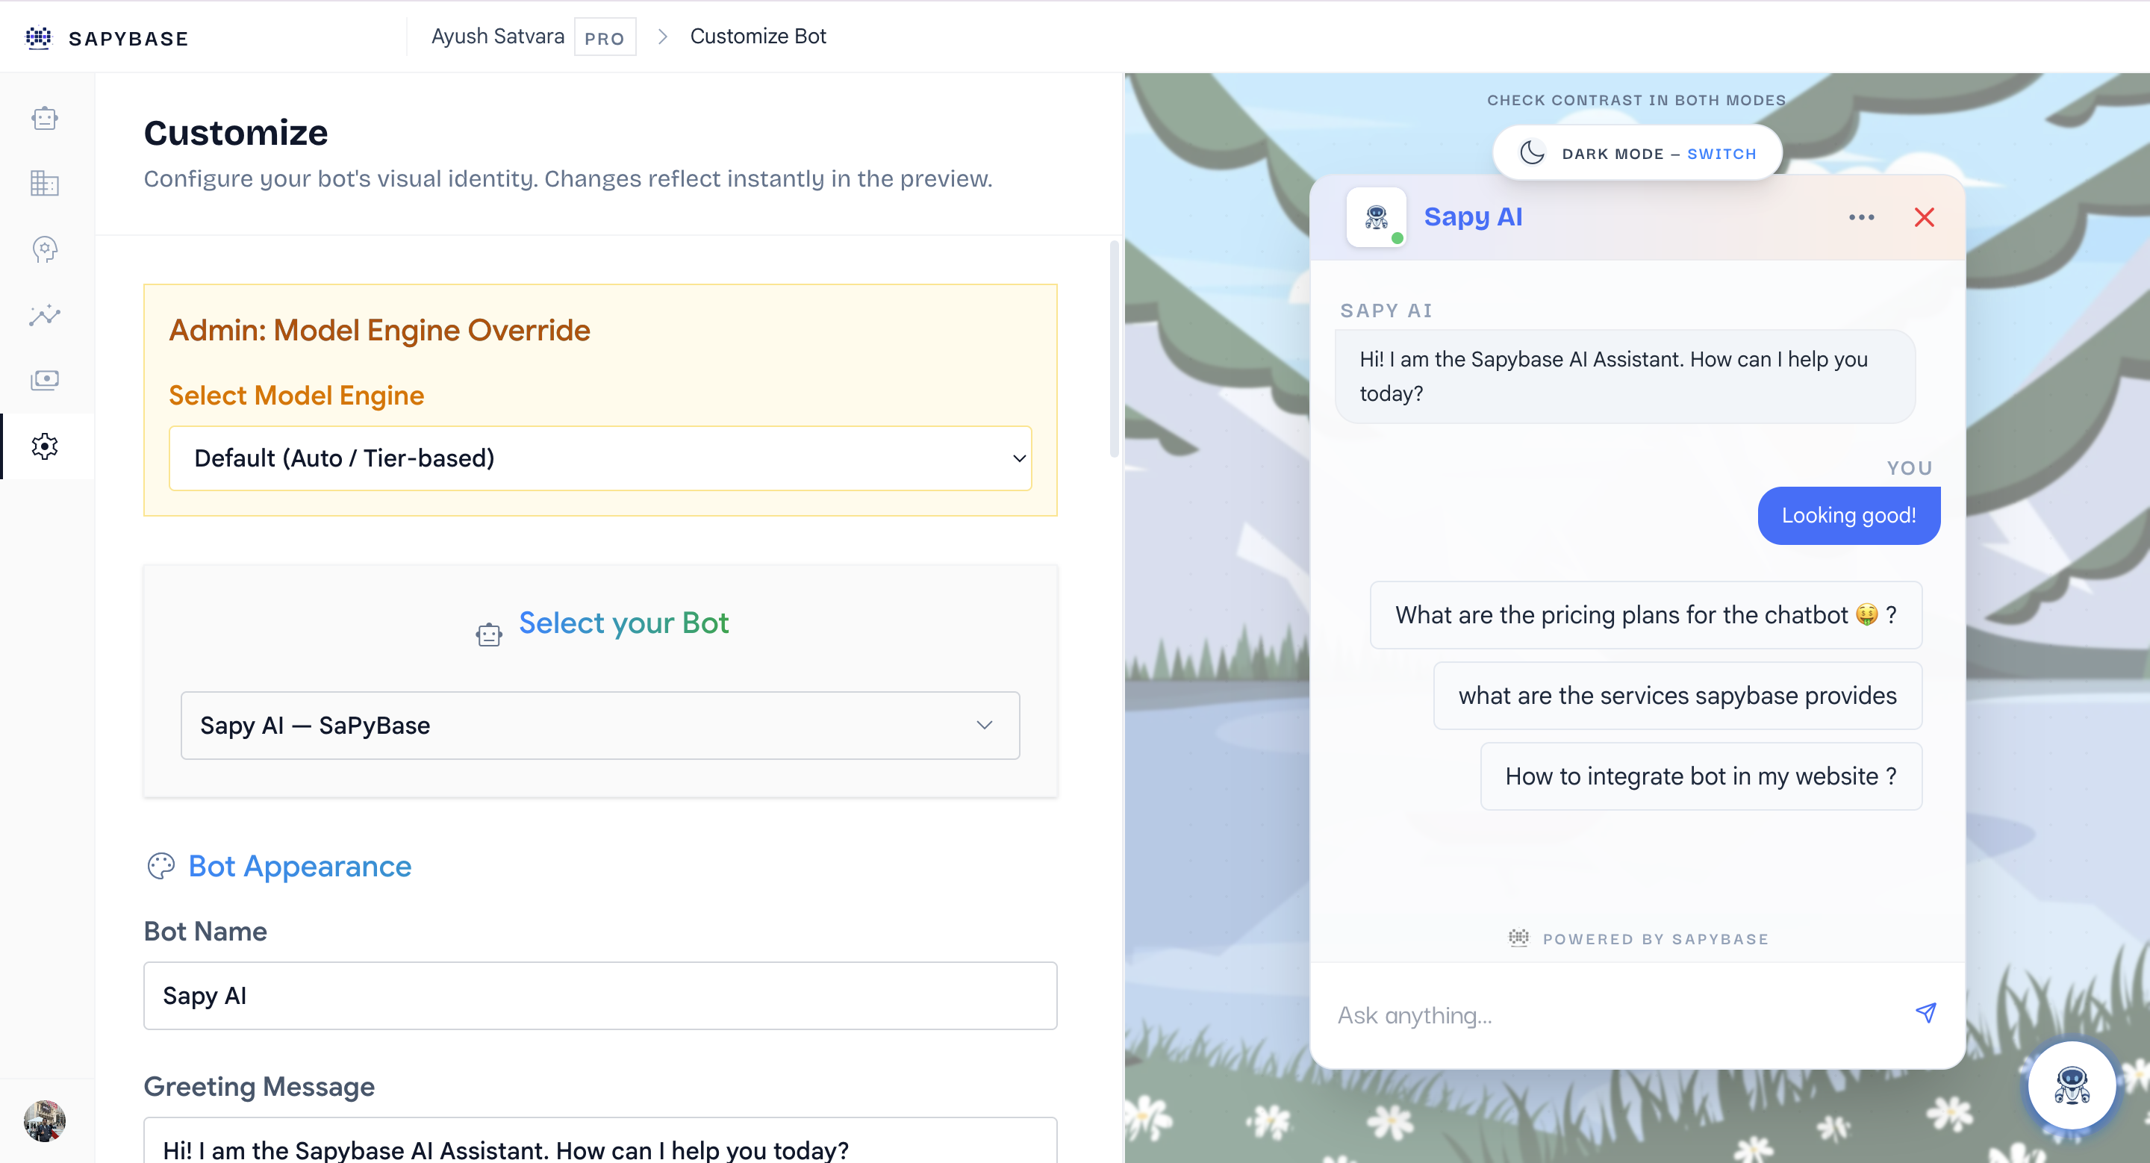Click the Powered by Sapybase logo
The height and width of the screenshot is (1163, 2150).
pyautogui.click(x=1519, y=938)
